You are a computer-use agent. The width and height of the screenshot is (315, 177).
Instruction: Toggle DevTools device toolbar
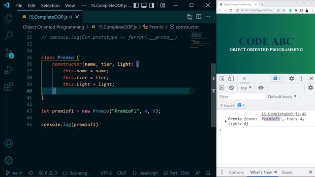tap(231, 79)
